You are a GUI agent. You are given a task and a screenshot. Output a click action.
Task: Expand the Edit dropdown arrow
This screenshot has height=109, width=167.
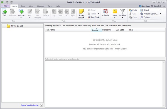tap(30, 18)
